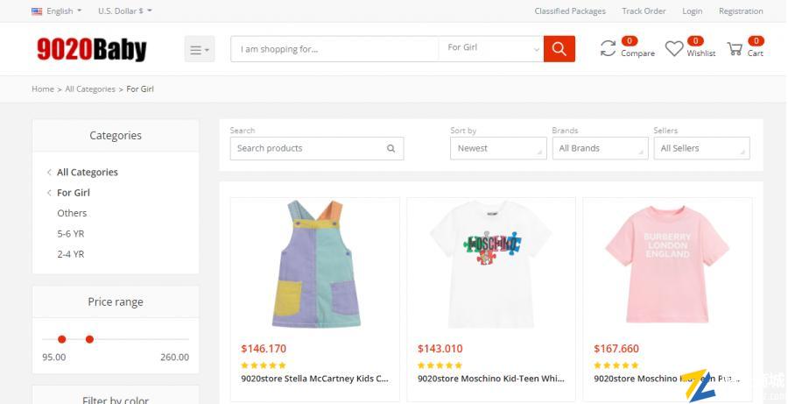Open Classified Packages link
The image size is (788, 404).
tap(570, 11)
